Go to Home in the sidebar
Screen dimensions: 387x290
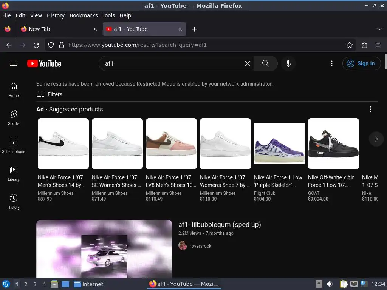click(x=14, y=90)
